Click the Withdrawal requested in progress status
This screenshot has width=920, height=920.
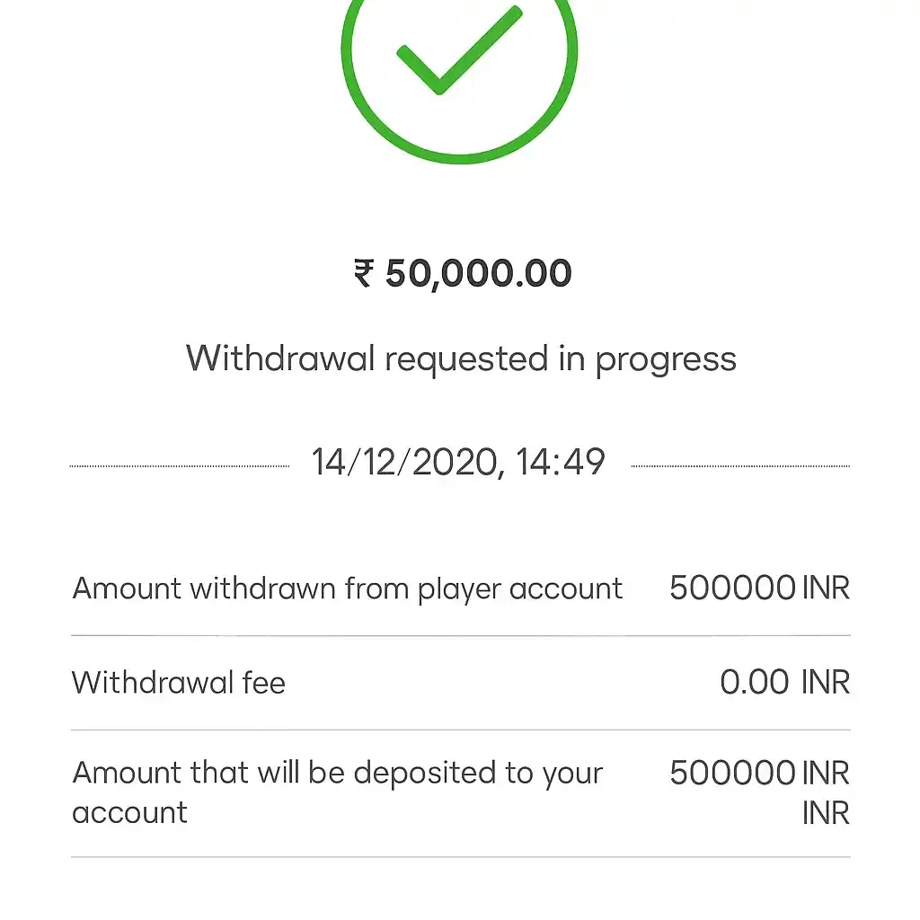(460, 358)
